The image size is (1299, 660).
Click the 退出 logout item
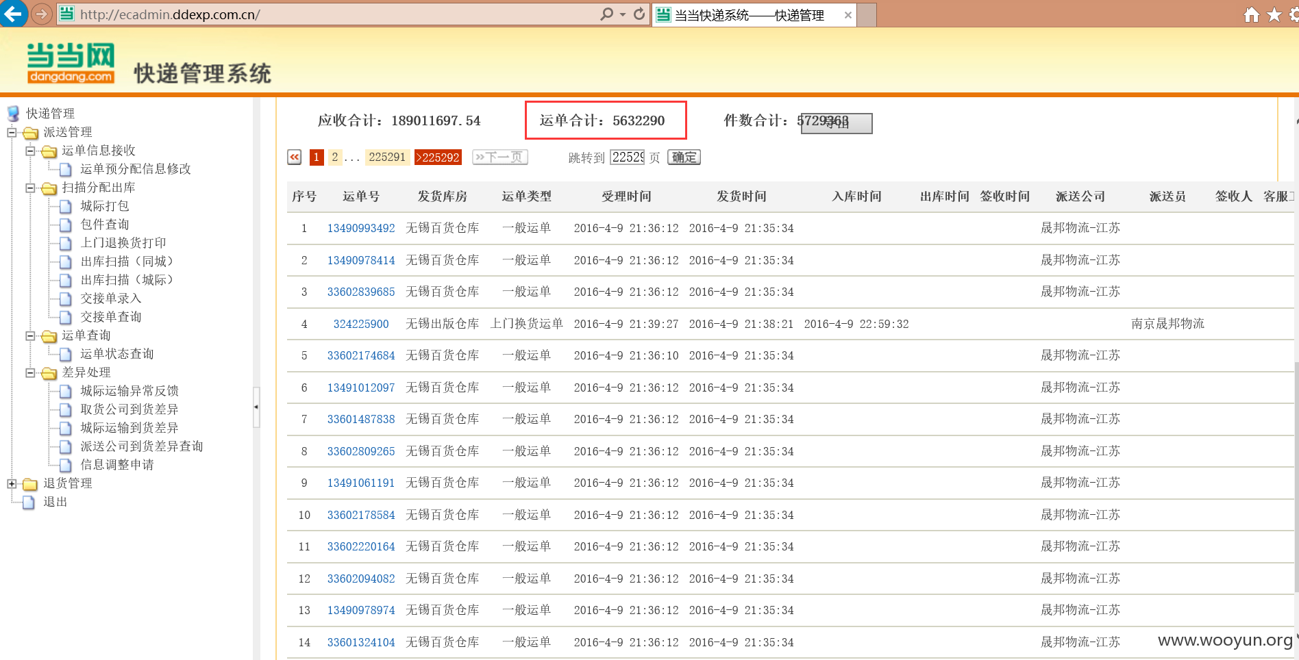coord(55,502)
